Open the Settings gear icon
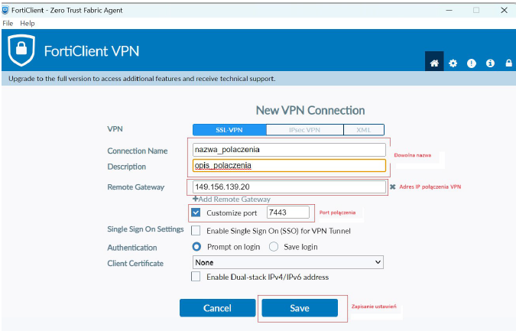The height and width of the screenshot is (331, 516). 453,63
